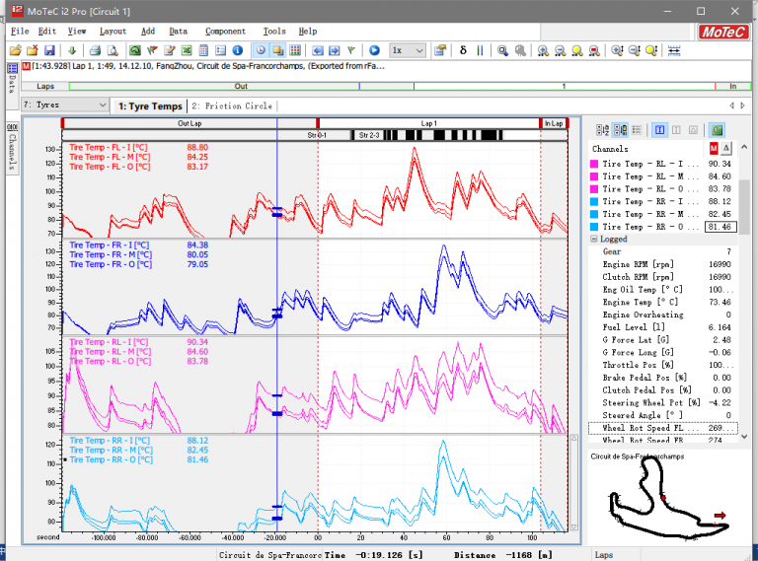
Task: Click the green track editor icon
Action: pyautogui.click(x=135, y=50)
